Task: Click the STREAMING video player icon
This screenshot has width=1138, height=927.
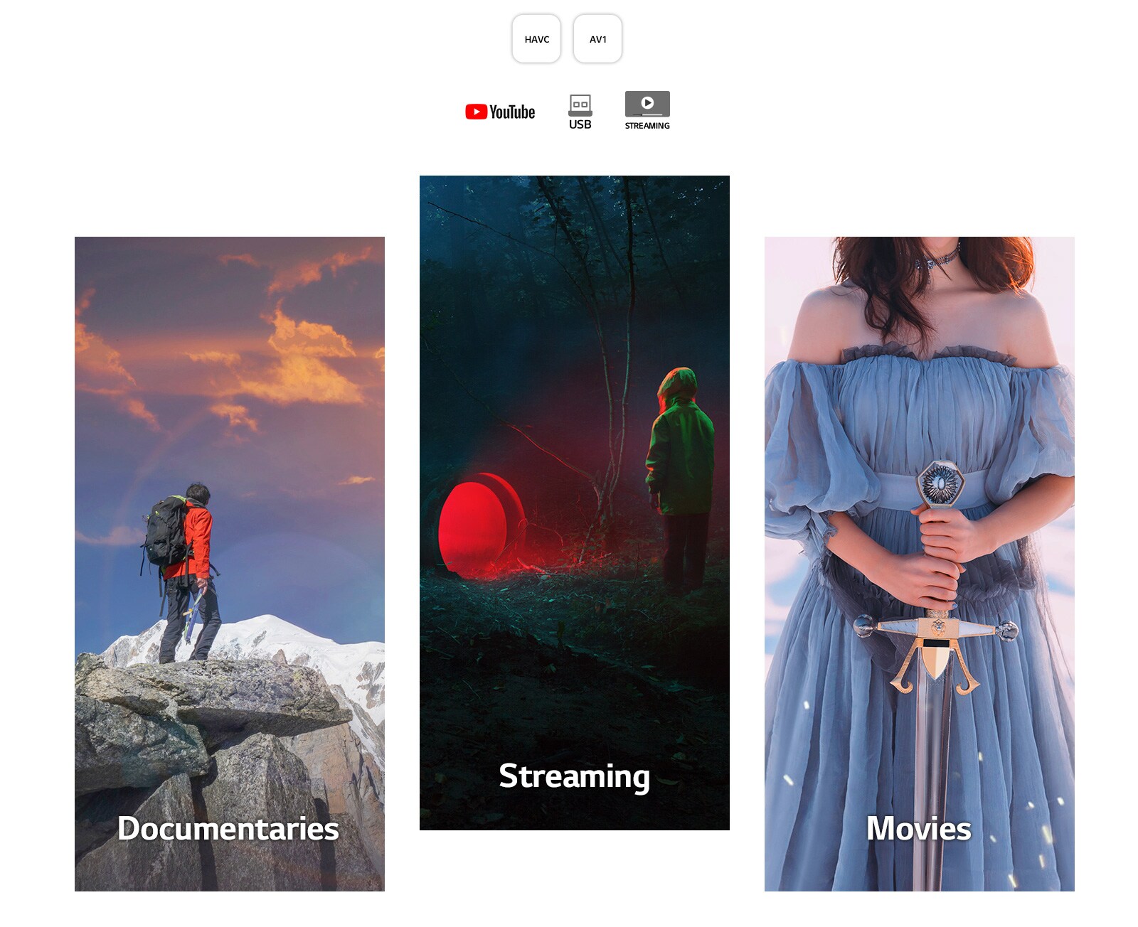Action: click(x=647, y=105)
